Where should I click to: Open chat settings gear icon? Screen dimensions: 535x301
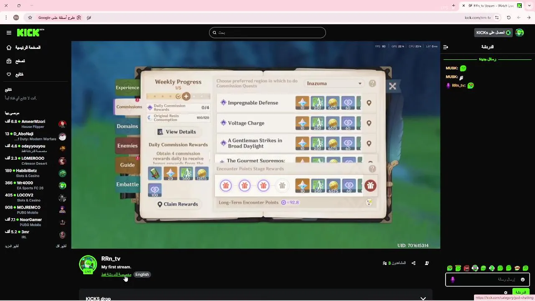click(506, 293)
